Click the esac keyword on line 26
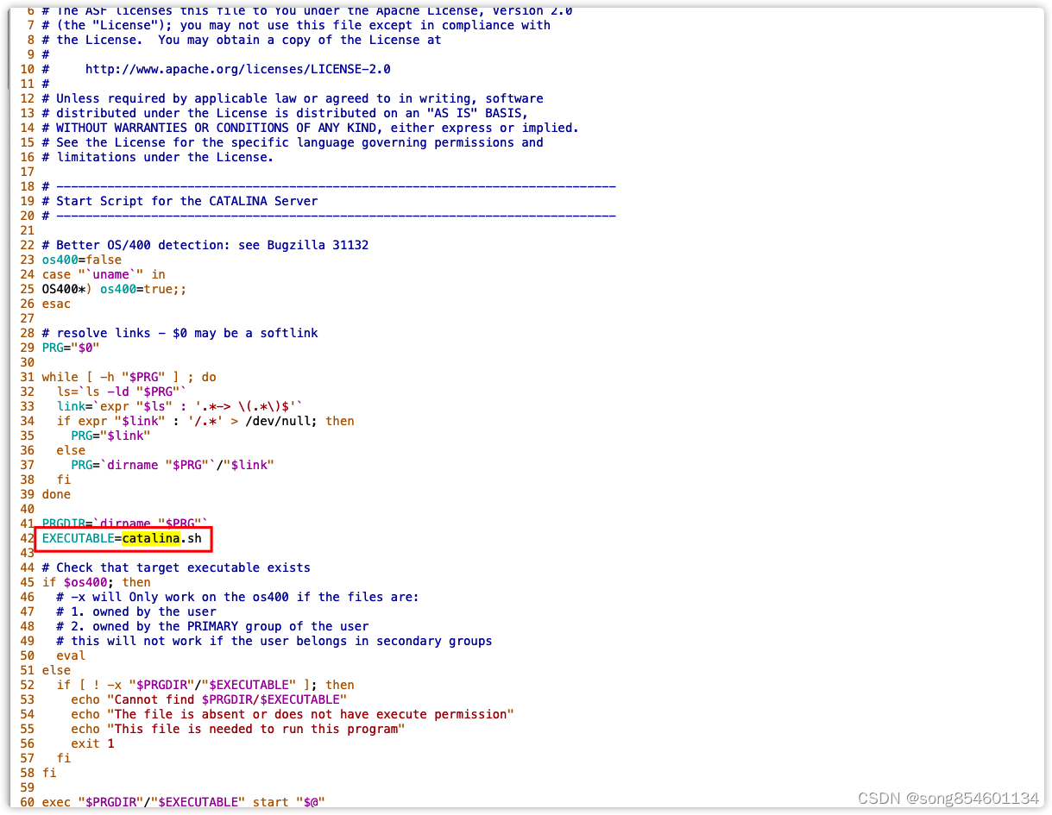 click(55, 304)
